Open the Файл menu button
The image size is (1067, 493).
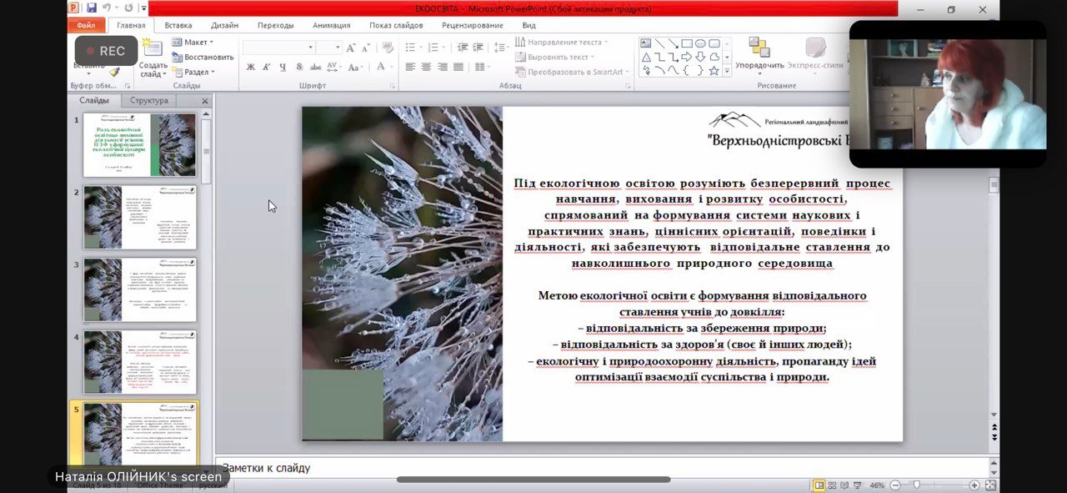[85, 25]
